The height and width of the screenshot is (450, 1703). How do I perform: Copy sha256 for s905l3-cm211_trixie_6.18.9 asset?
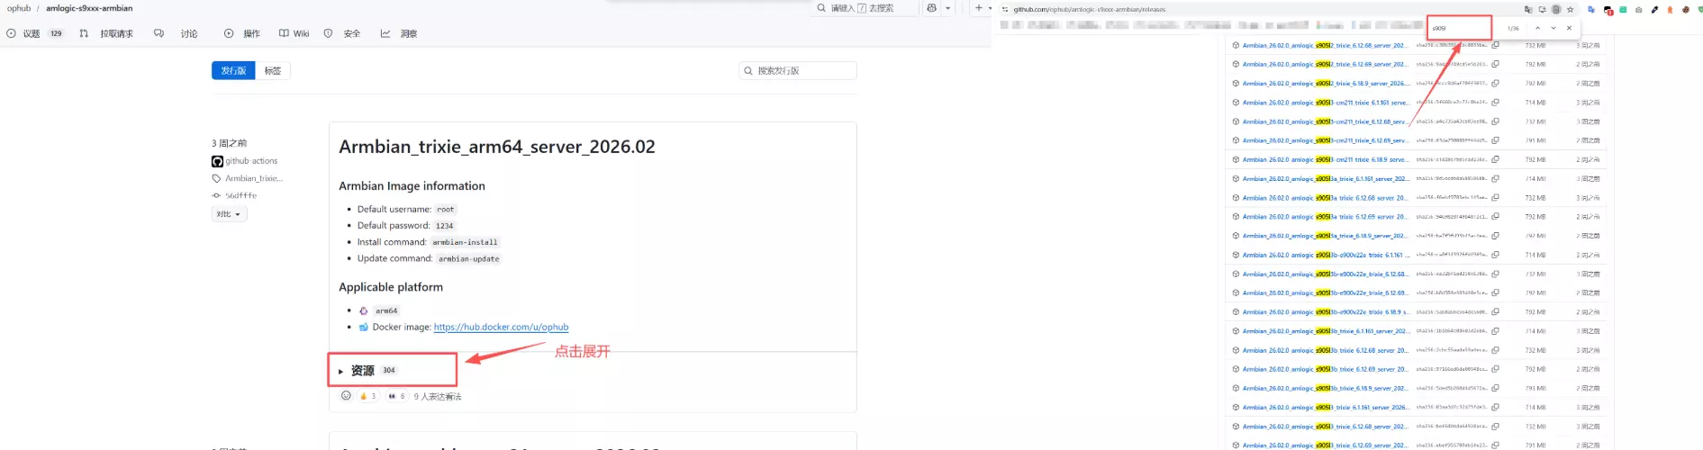(1495, 159)
